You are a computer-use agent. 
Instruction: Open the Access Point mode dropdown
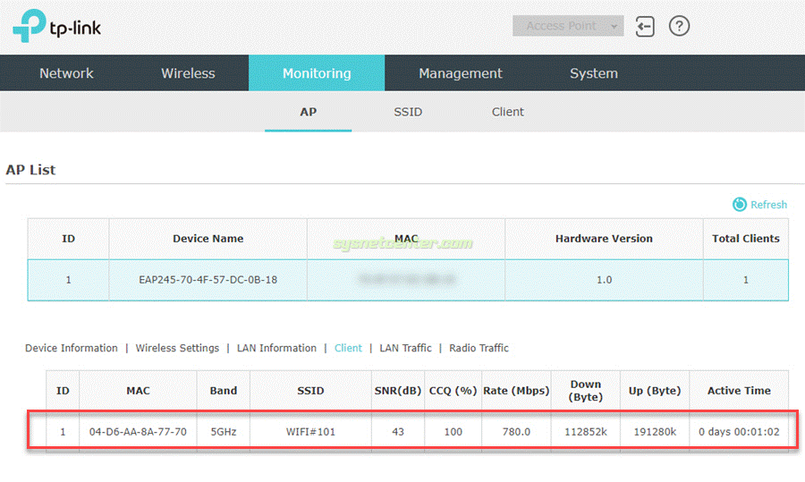(x=567, y=26)
